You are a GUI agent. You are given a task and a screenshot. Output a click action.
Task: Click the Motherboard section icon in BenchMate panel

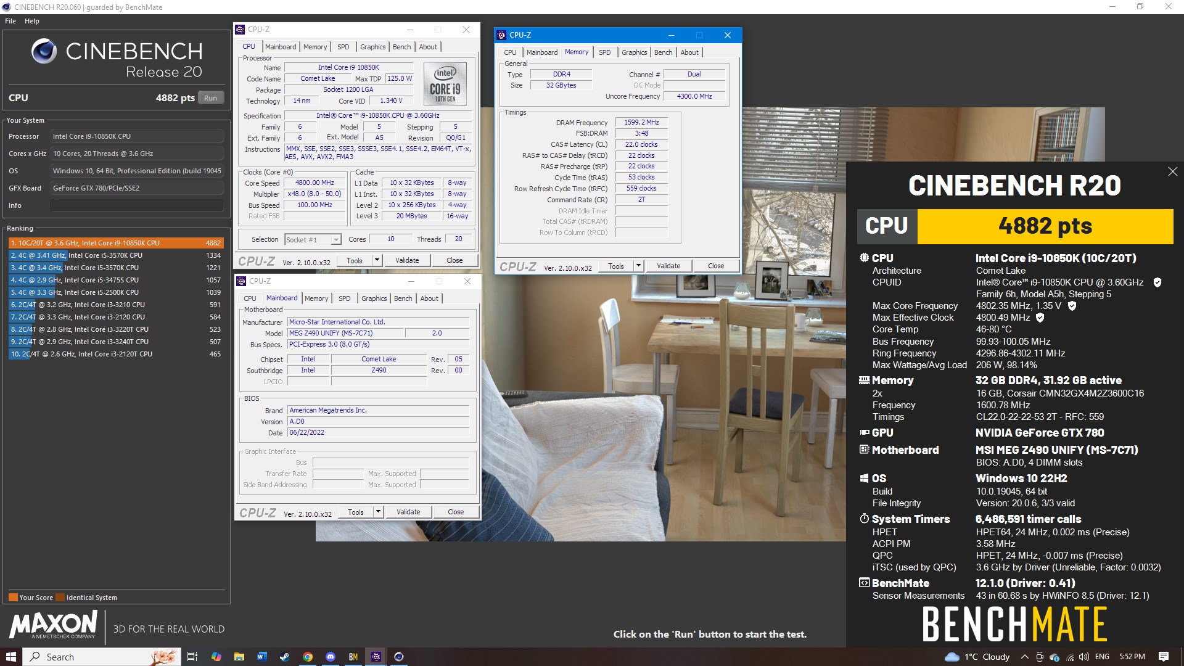(x=864, y=450)
